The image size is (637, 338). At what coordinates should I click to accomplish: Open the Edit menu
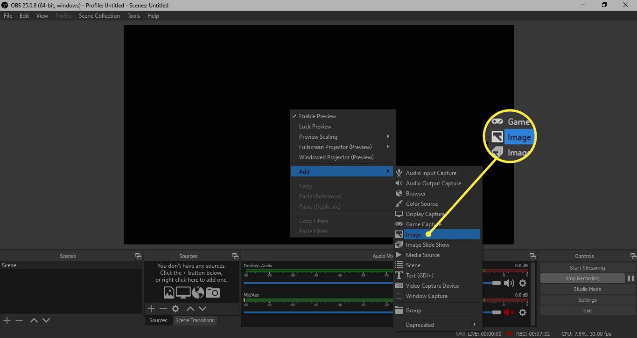pyautogui.click(x=24, y=16)
